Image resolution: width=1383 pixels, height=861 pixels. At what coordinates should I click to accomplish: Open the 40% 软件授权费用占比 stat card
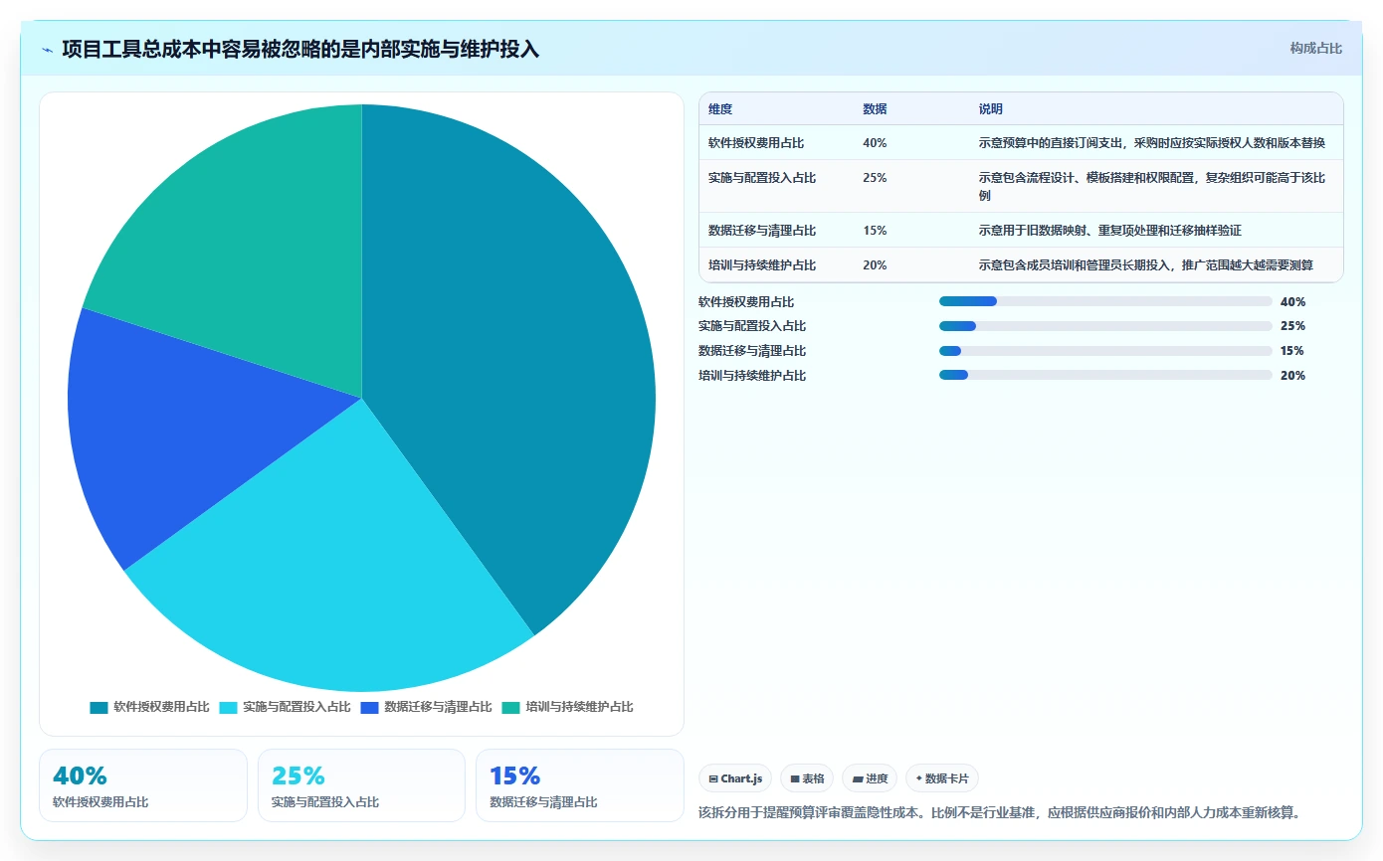(143, 785)
